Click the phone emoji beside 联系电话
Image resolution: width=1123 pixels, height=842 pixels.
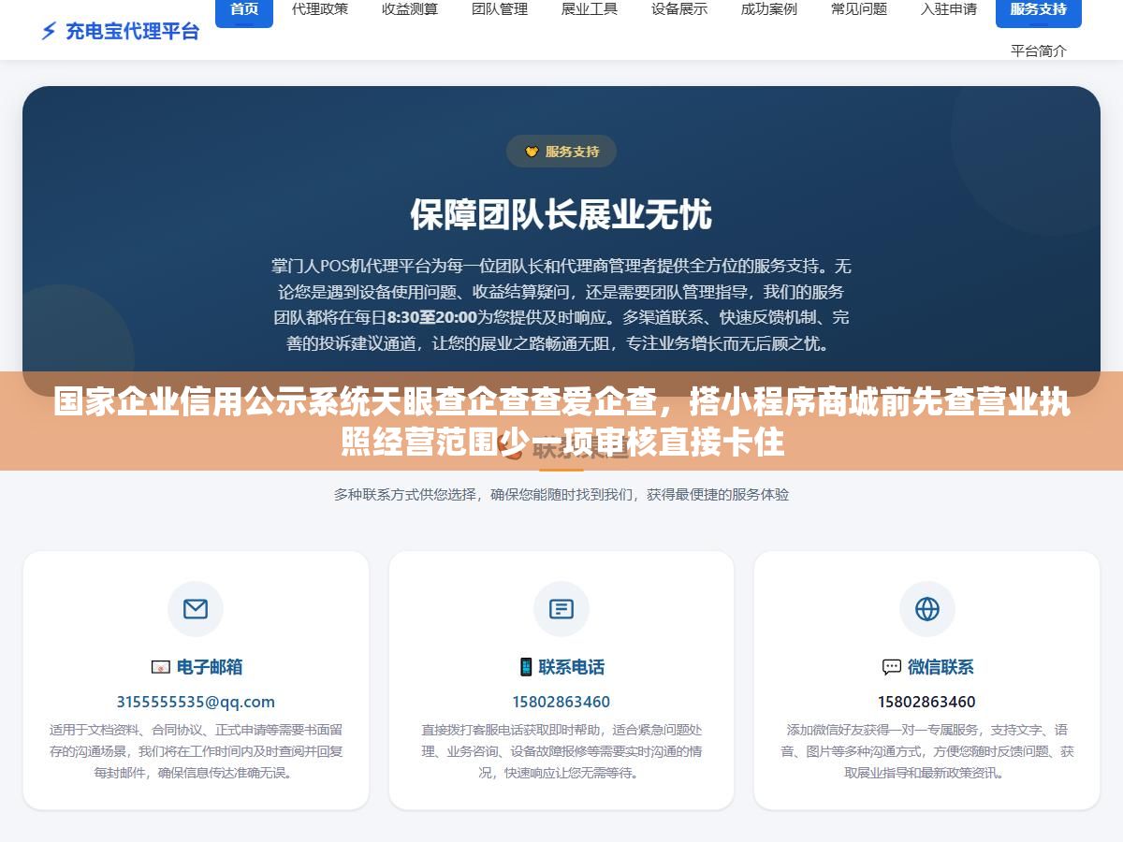(526, 667)
